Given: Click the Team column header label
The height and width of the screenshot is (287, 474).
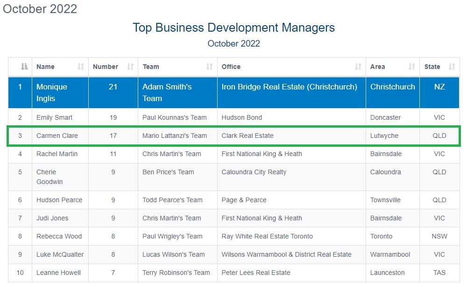Looking at the screenshot, I should [151, 67].
